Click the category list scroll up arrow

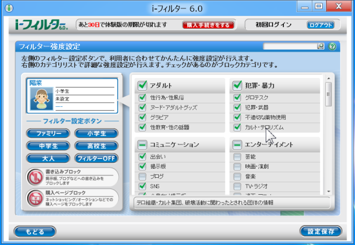[329, 78]
